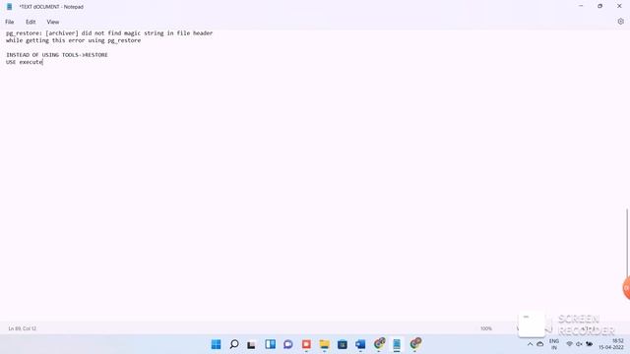Show hidden system tray icons
Viewport: 630px width, 354px height.
530,344
